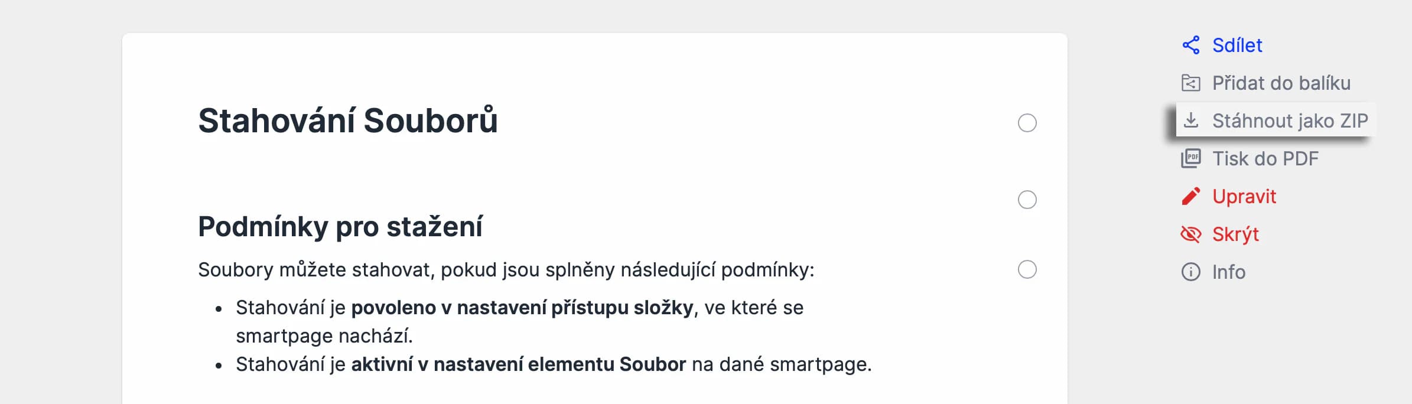1412x404 pixels.
Task: Click the Přidat do balíku folder icon
Action: point(1190,83)
